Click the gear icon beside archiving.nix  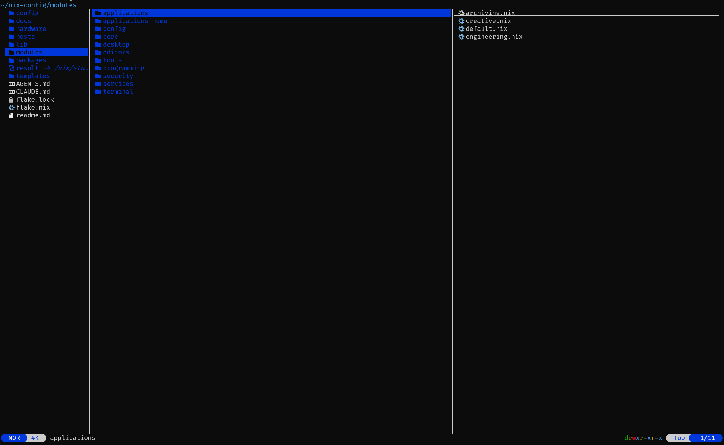point(461,13)
